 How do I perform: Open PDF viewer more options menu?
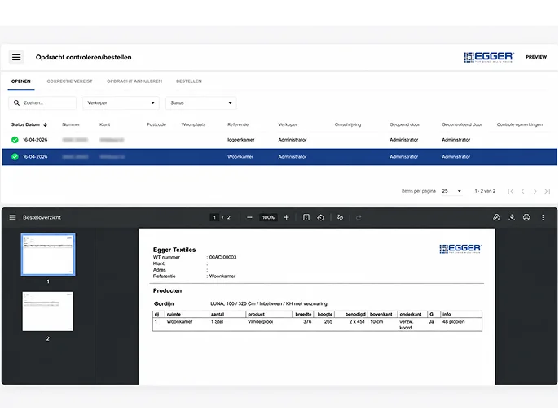point(543,217)
